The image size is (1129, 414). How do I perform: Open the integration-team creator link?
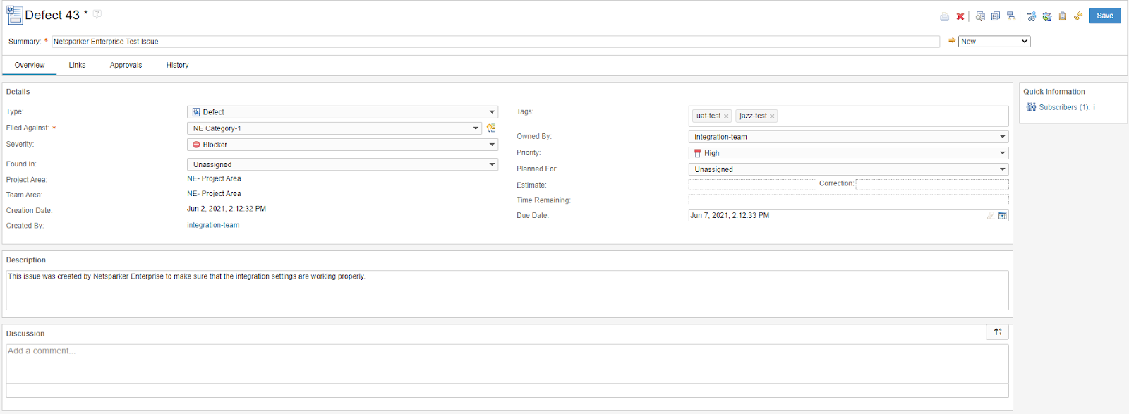tap(213, 225)
